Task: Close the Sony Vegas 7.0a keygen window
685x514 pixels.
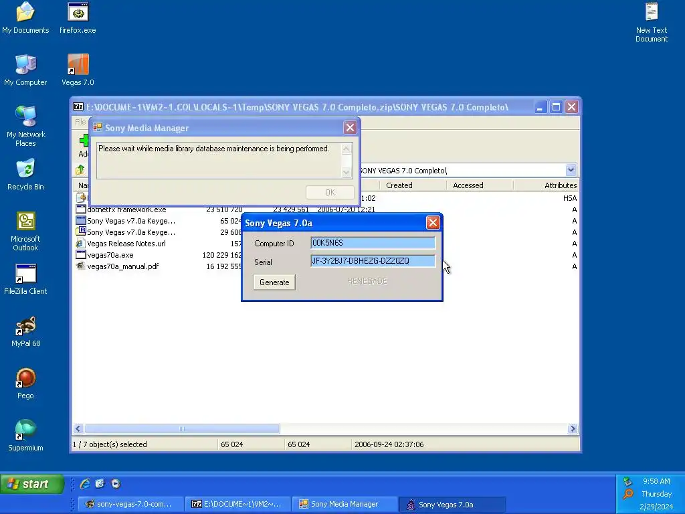Action: point(433,222)
